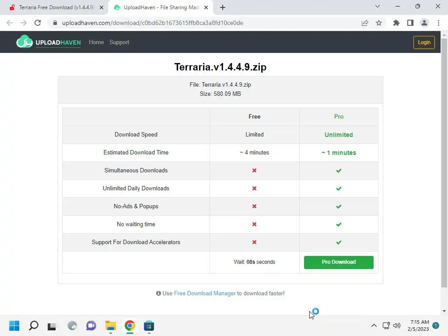
Task: Open the Home nav link
Action: coord(96,42)
